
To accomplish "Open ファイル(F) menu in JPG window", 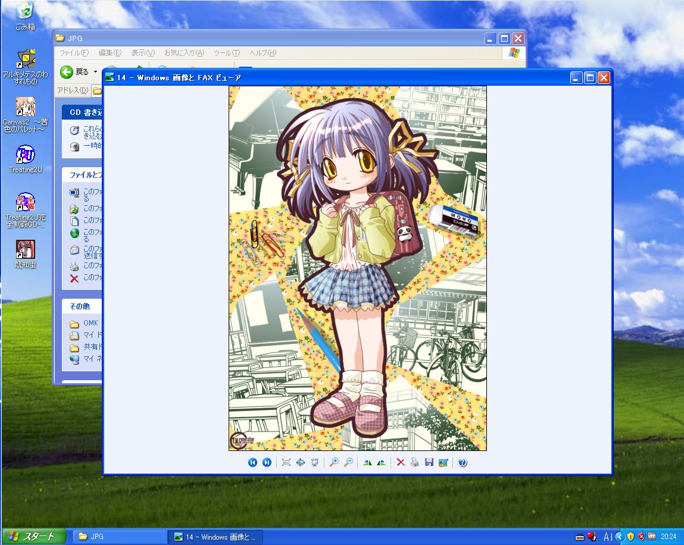I will 74,53.
